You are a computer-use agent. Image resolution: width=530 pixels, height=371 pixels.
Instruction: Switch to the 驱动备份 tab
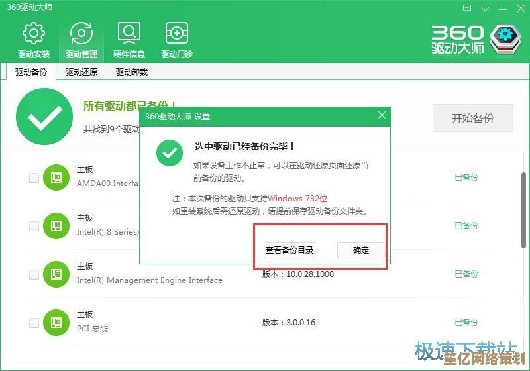click(30, 72)
